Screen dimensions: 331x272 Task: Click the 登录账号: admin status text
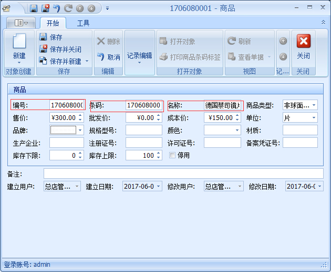[27, 265]
